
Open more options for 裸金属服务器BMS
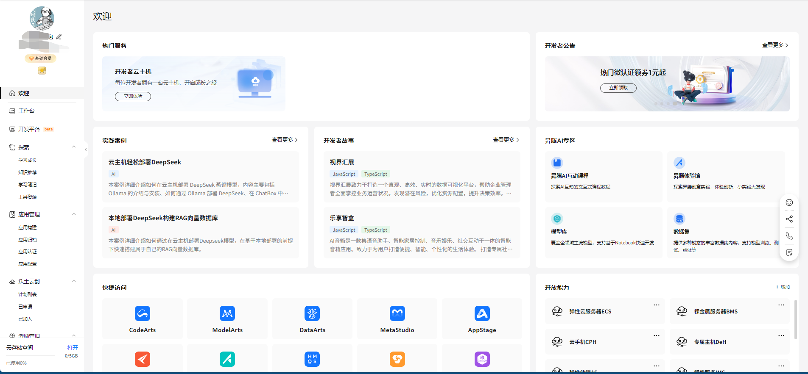coord(781,305)
